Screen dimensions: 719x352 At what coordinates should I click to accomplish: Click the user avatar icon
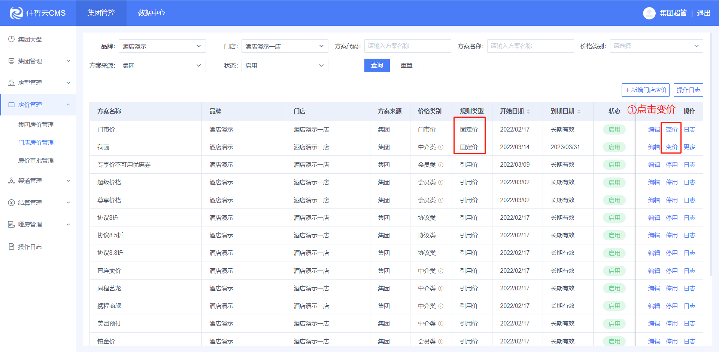point(649,13)
